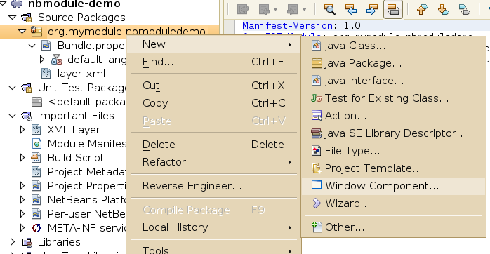
Task: Click the Project Template icon in submenu
Action: point(316,168)
